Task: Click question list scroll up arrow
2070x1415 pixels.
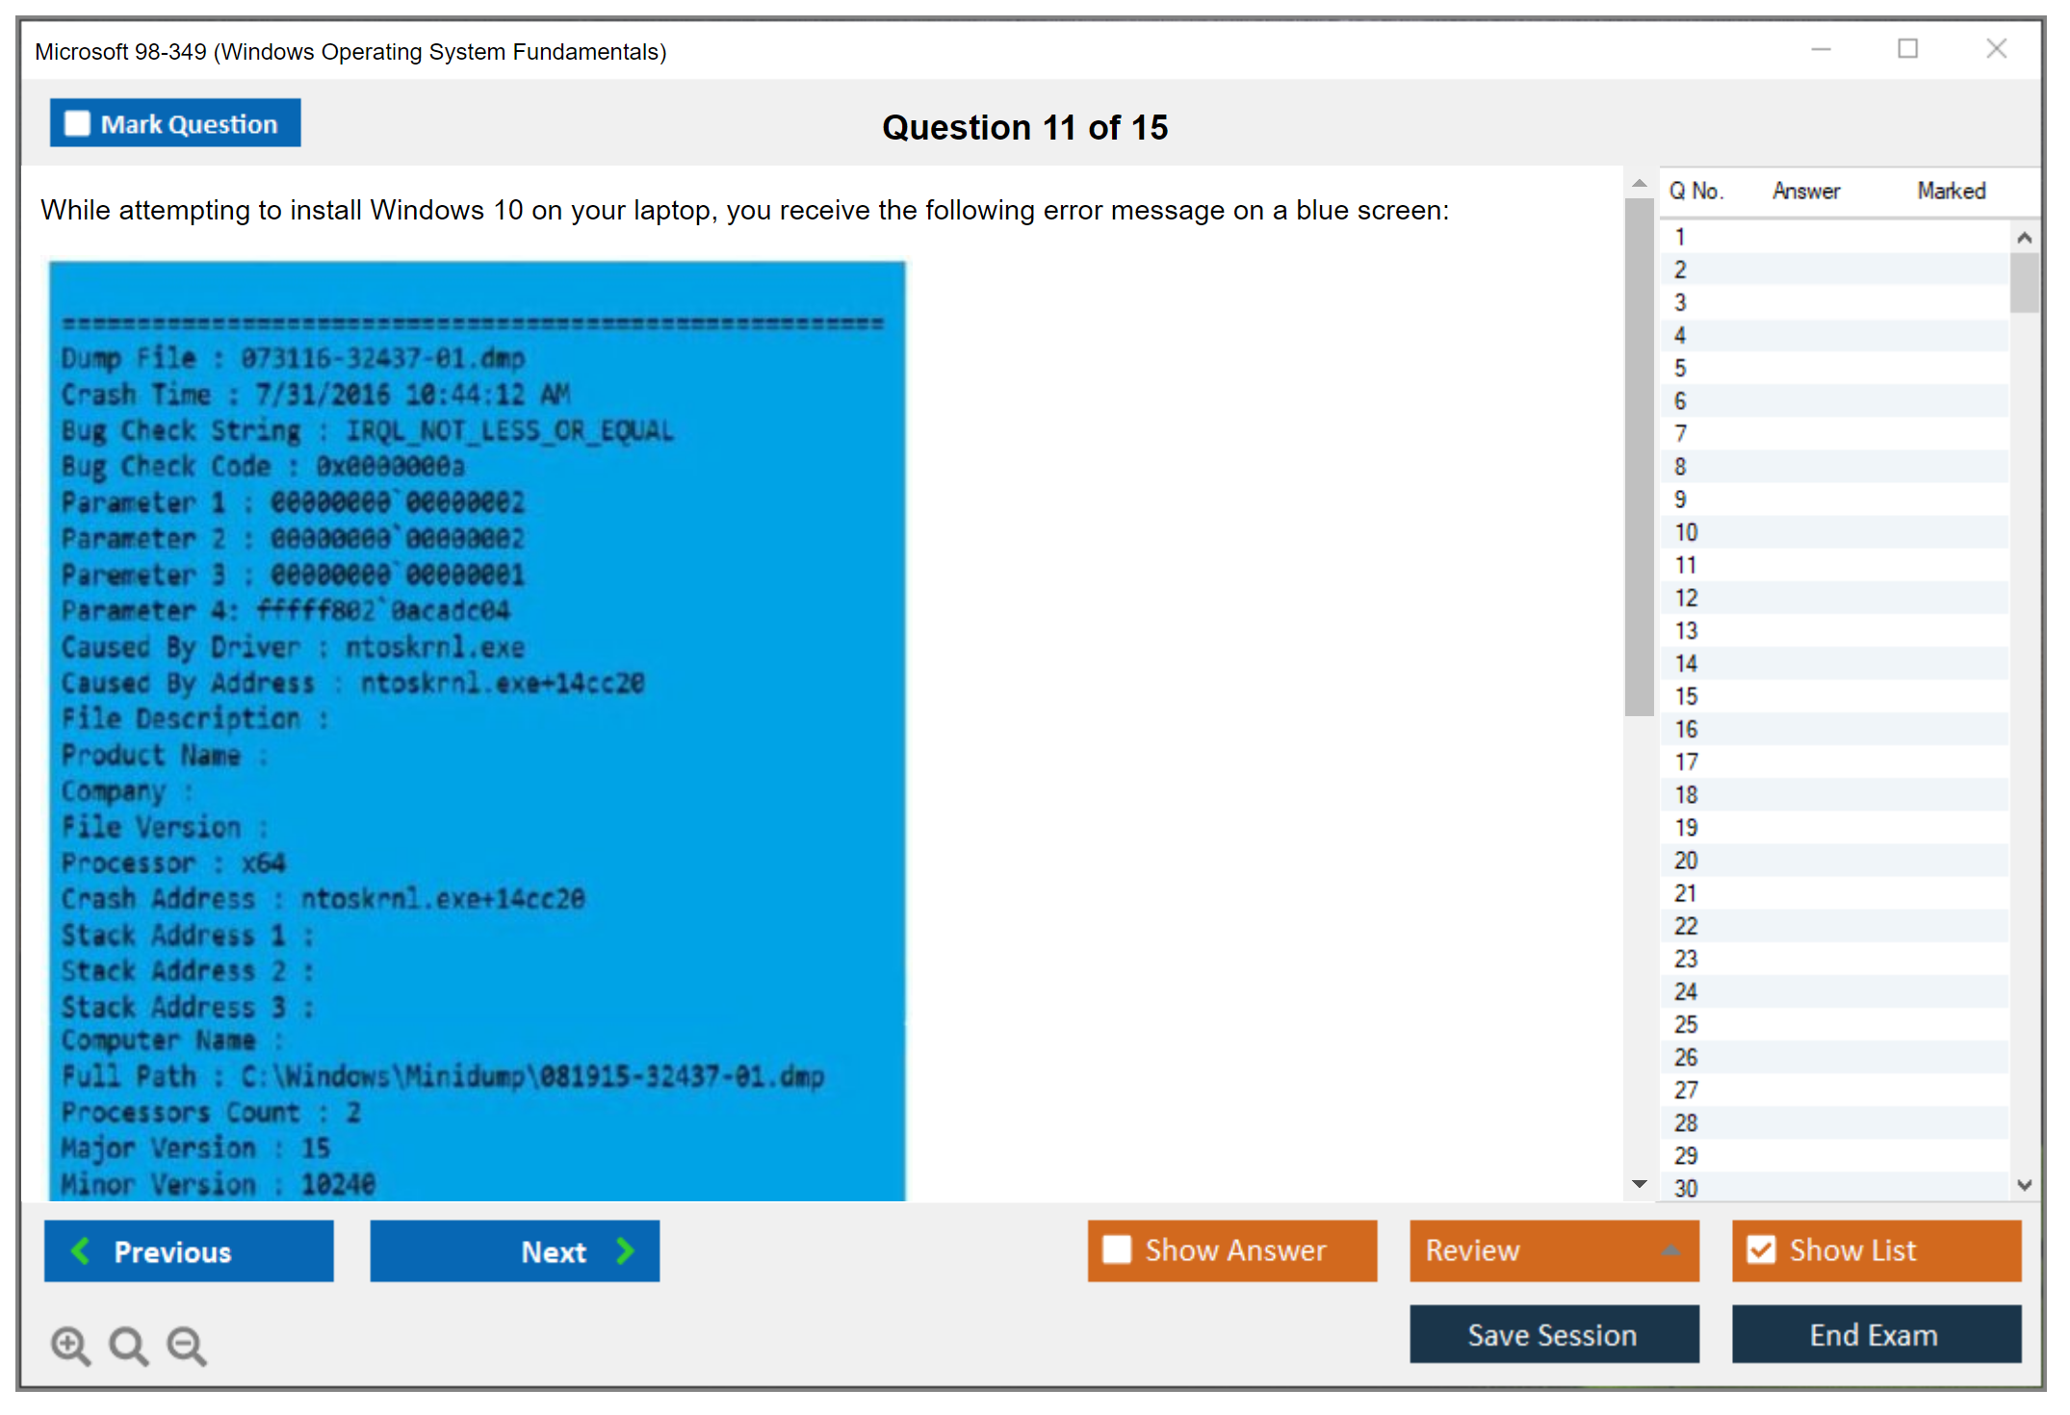Action: (x=2024, y=238)
